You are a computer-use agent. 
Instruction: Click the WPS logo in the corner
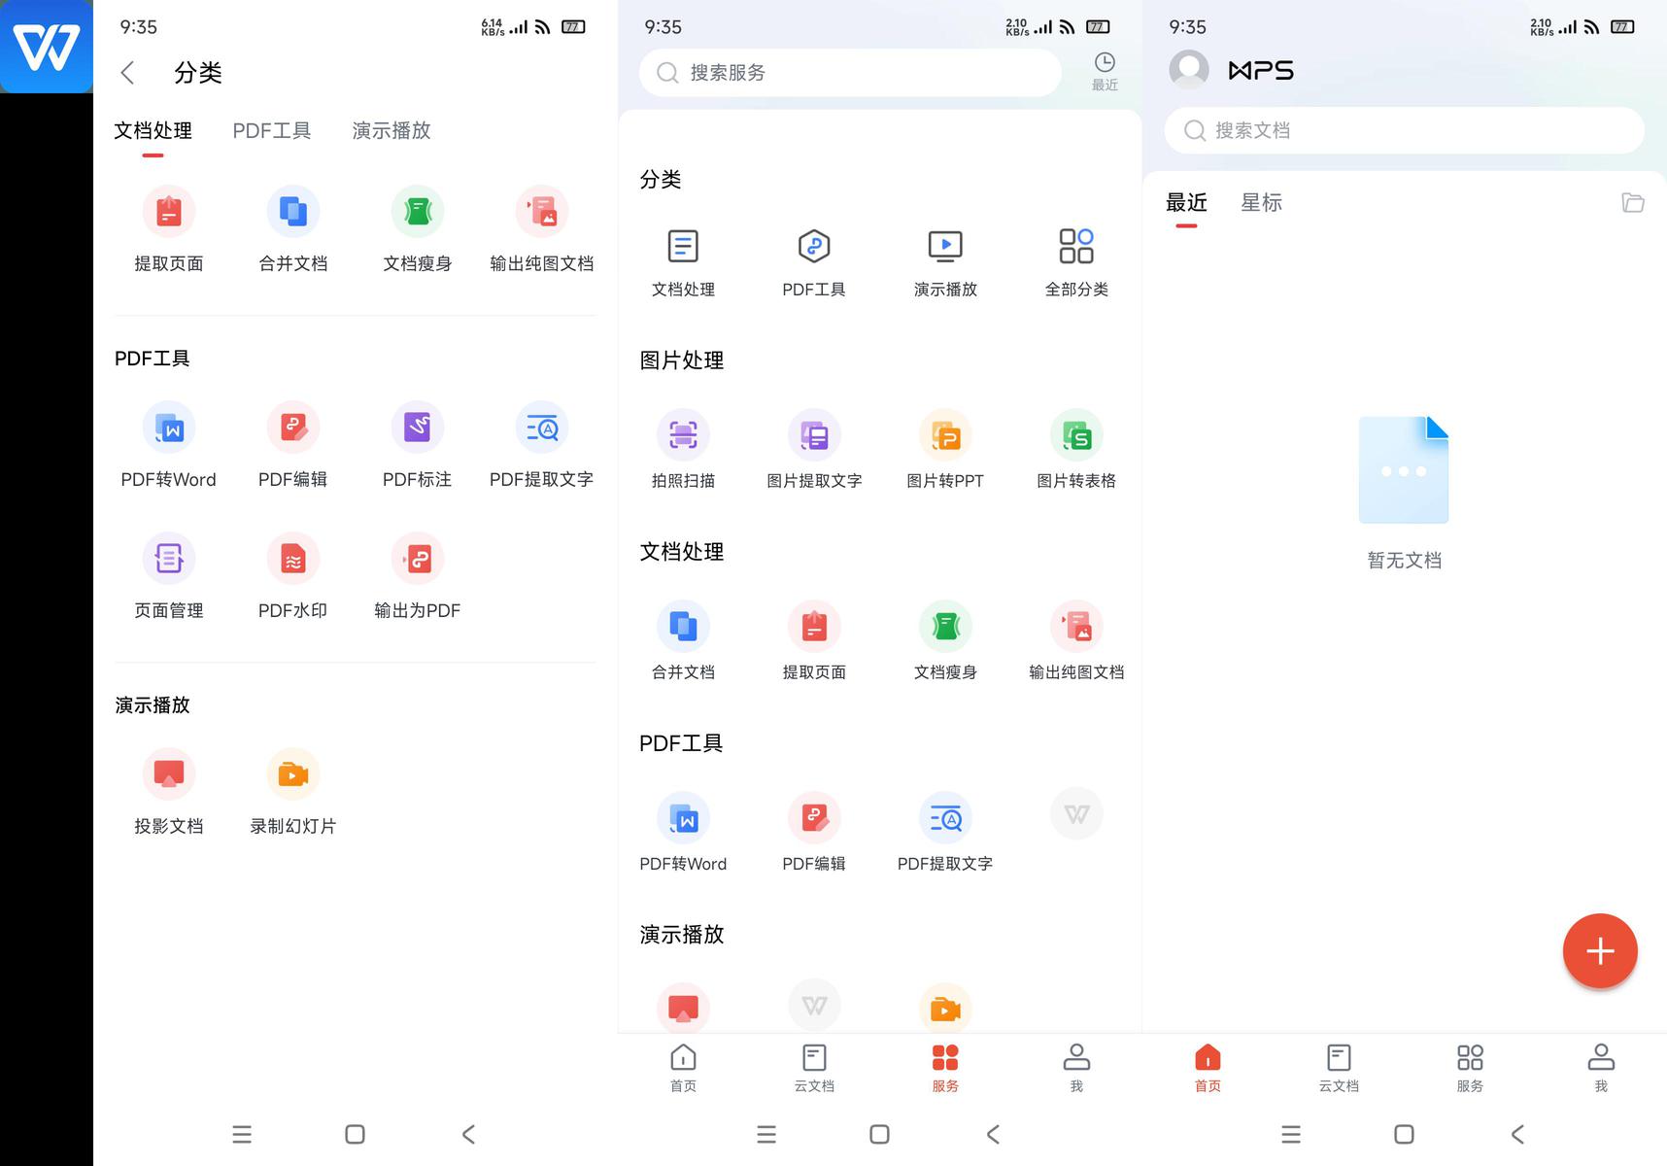[47, 47]
